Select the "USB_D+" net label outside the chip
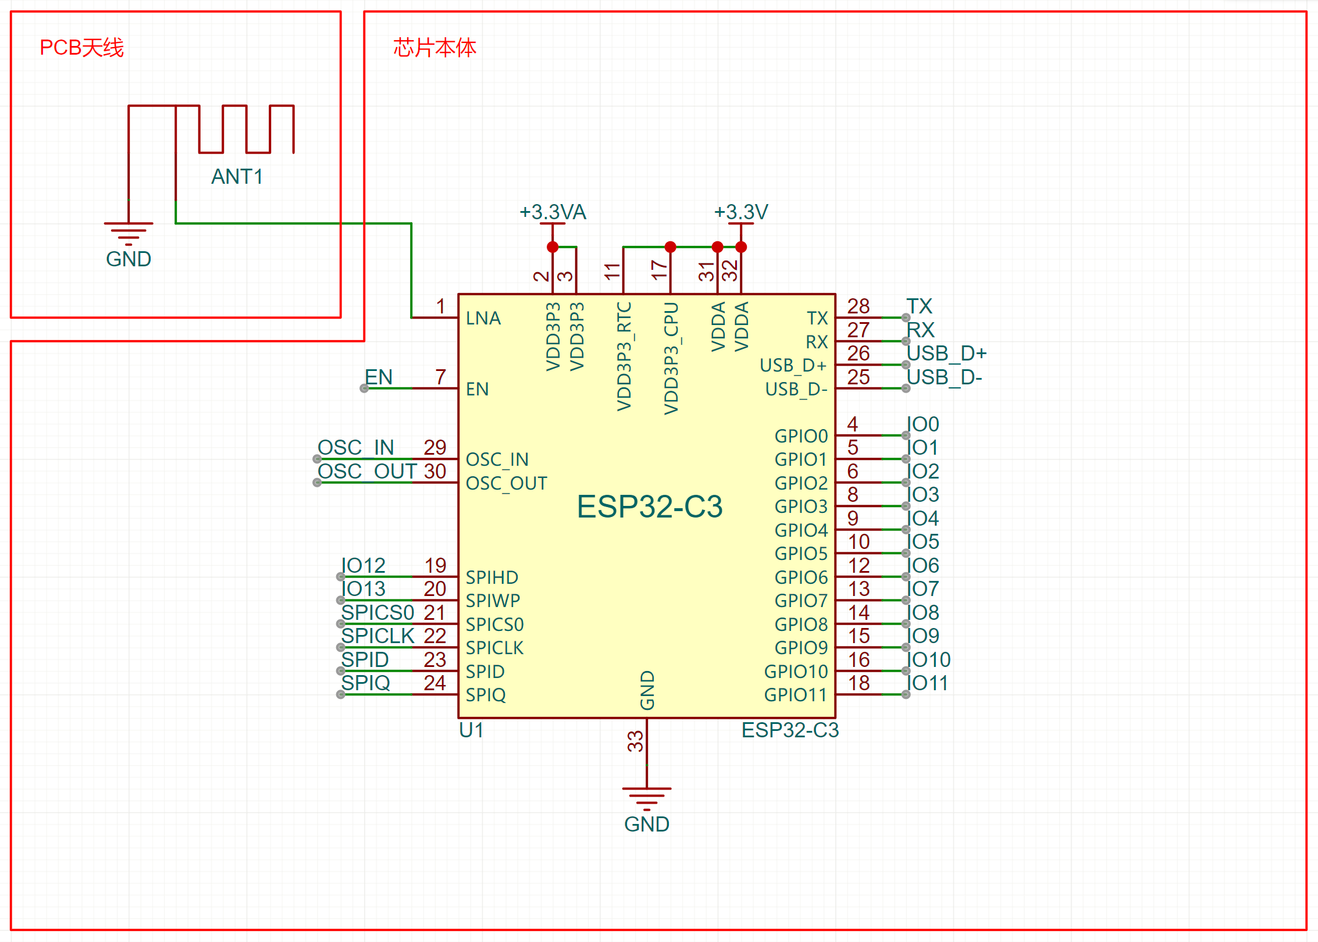 click(946, 354)
